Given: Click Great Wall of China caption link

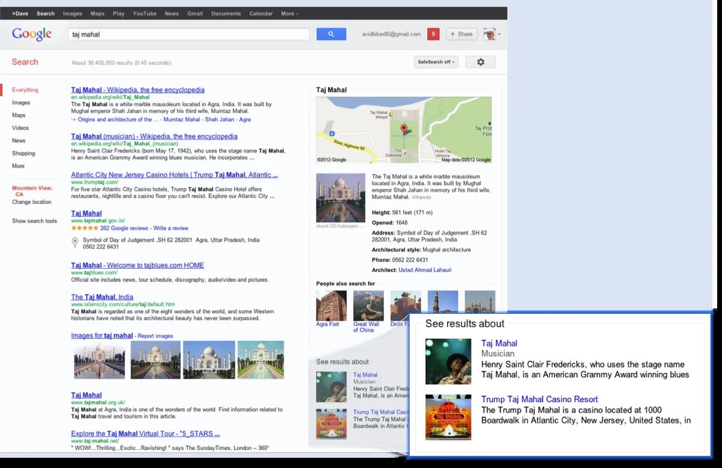Looking at the screenshot, I should tap(366, 327).
